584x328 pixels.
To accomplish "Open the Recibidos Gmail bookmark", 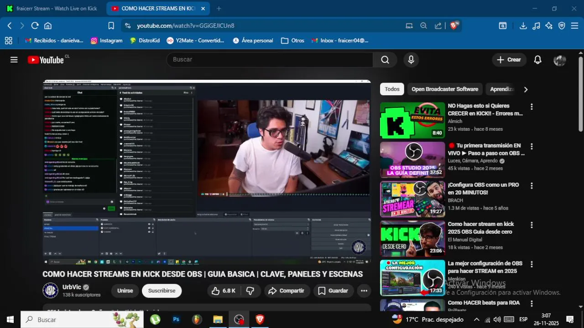I will pyautogui.click(x=54, y=41).
